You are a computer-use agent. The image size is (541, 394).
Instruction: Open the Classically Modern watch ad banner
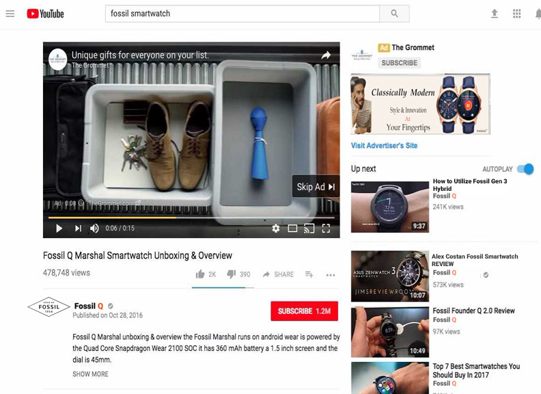[420, 104]
